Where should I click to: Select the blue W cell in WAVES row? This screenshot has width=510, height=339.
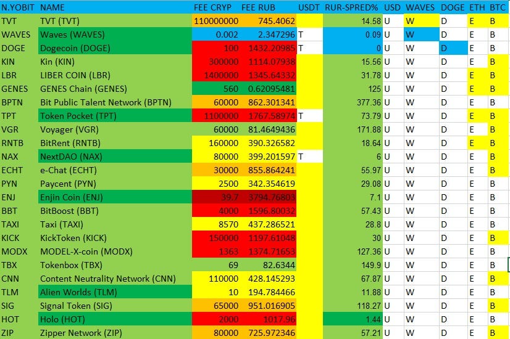coord(421,35)
